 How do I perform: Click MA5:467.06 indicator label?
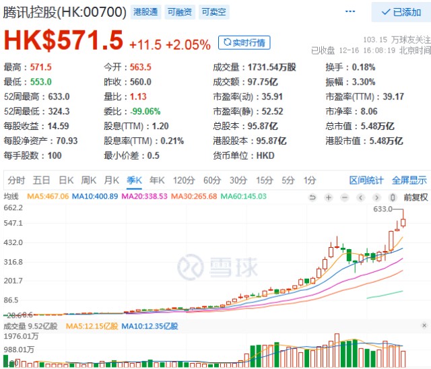[x=48, y=196]
